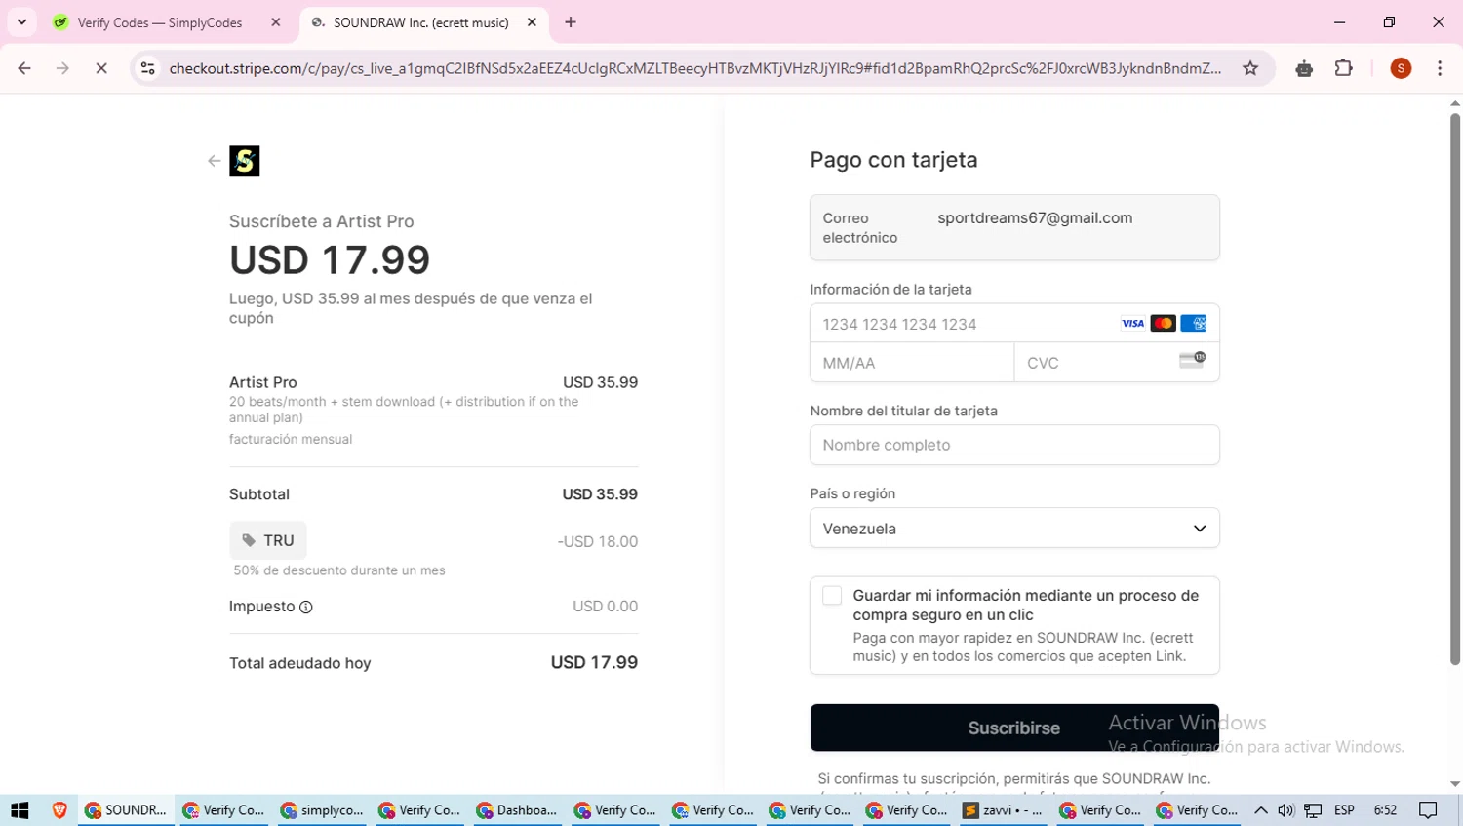Stop loading the page
This screenshot has width=1463, height=826.
pos(100,68)
